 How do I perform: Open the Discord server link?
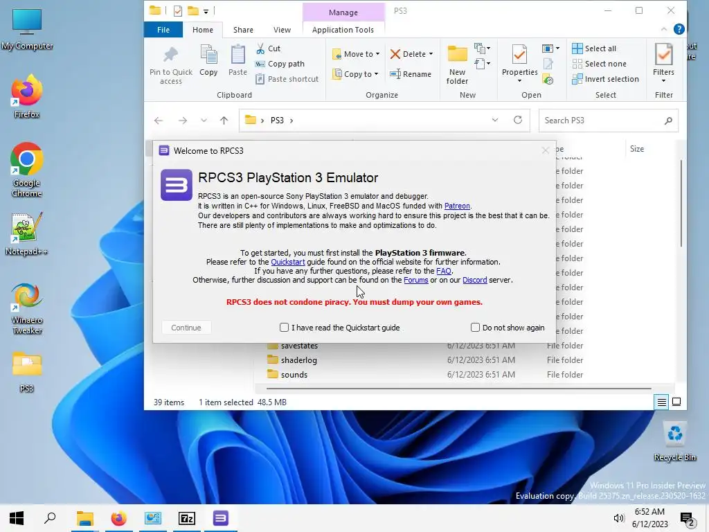[474, 280]
